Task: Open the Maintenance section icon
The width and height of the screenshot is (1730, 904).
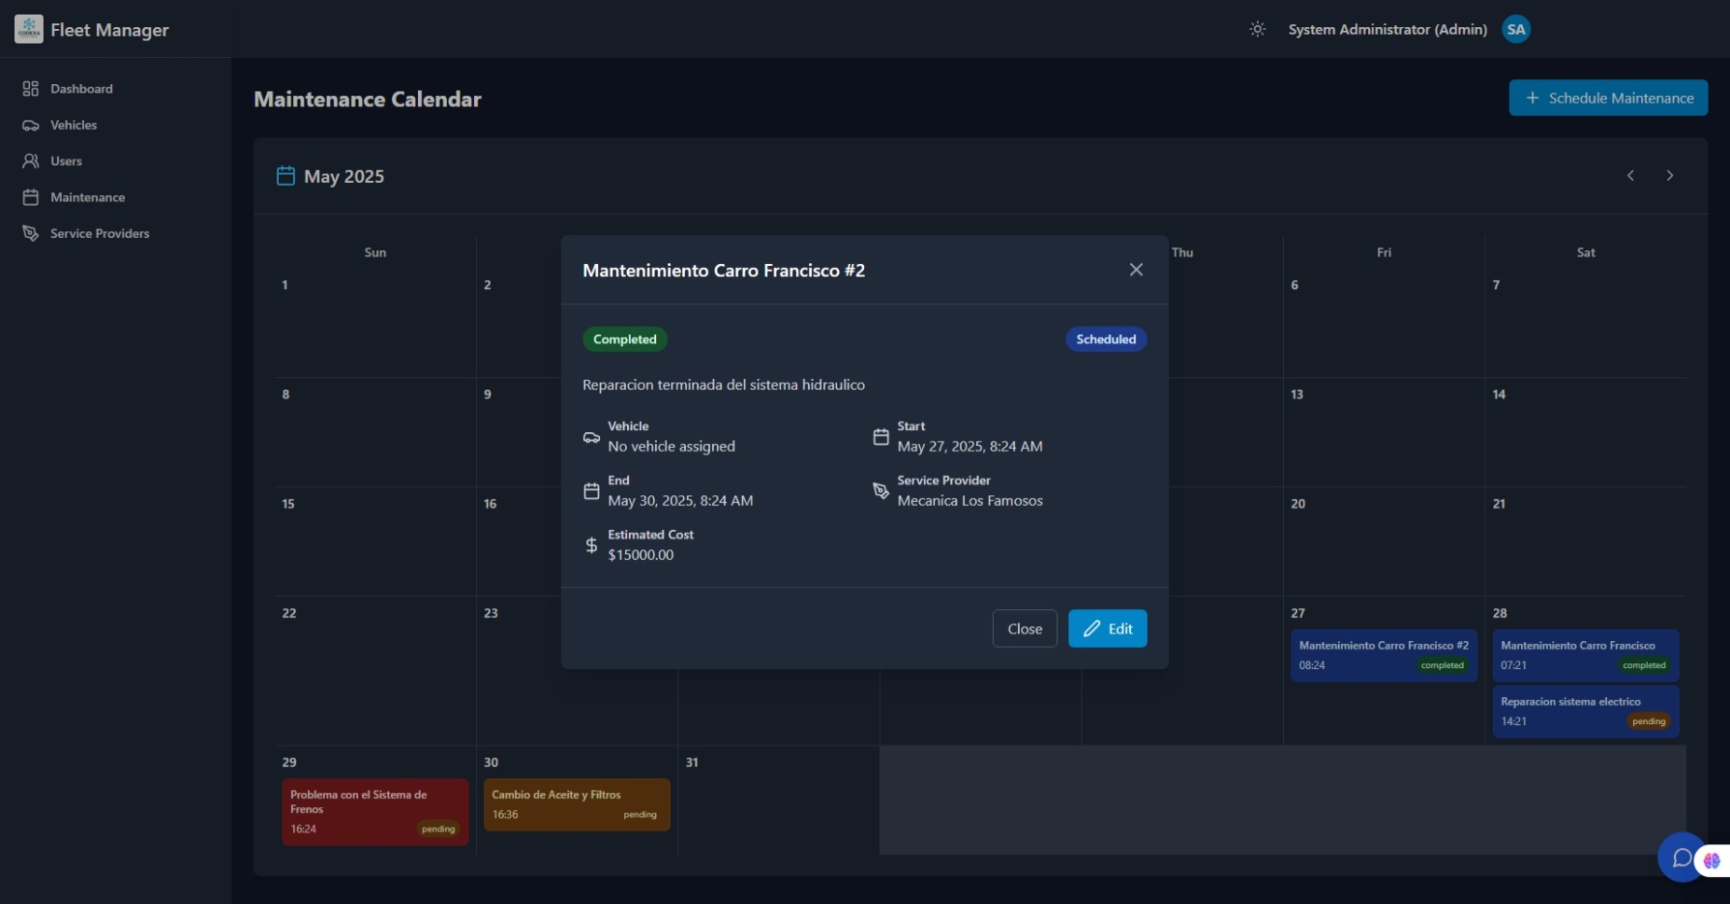Action: coord(31,197)
